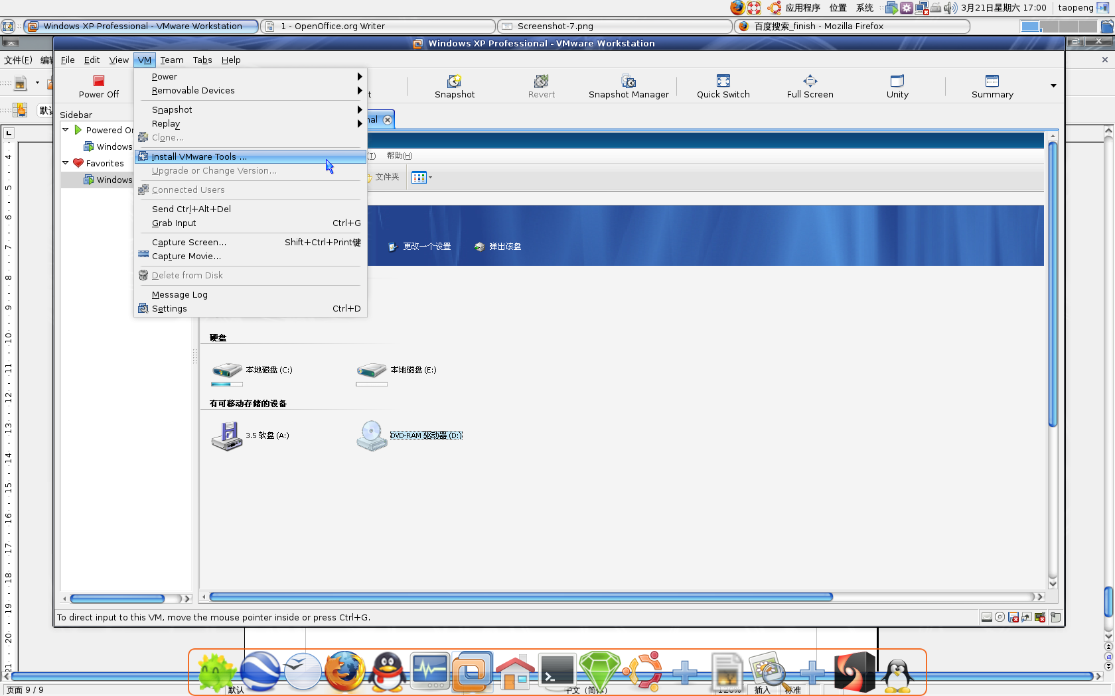Screen dimensions: 1115x696
Task: Open VMware icon in the dock
Action: coord(473,671)
